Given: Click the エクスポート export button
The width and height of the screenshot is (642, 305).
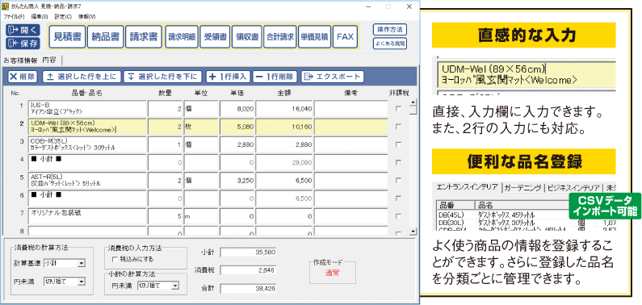Looking at the screenshot, I should (x=332, y=77).
